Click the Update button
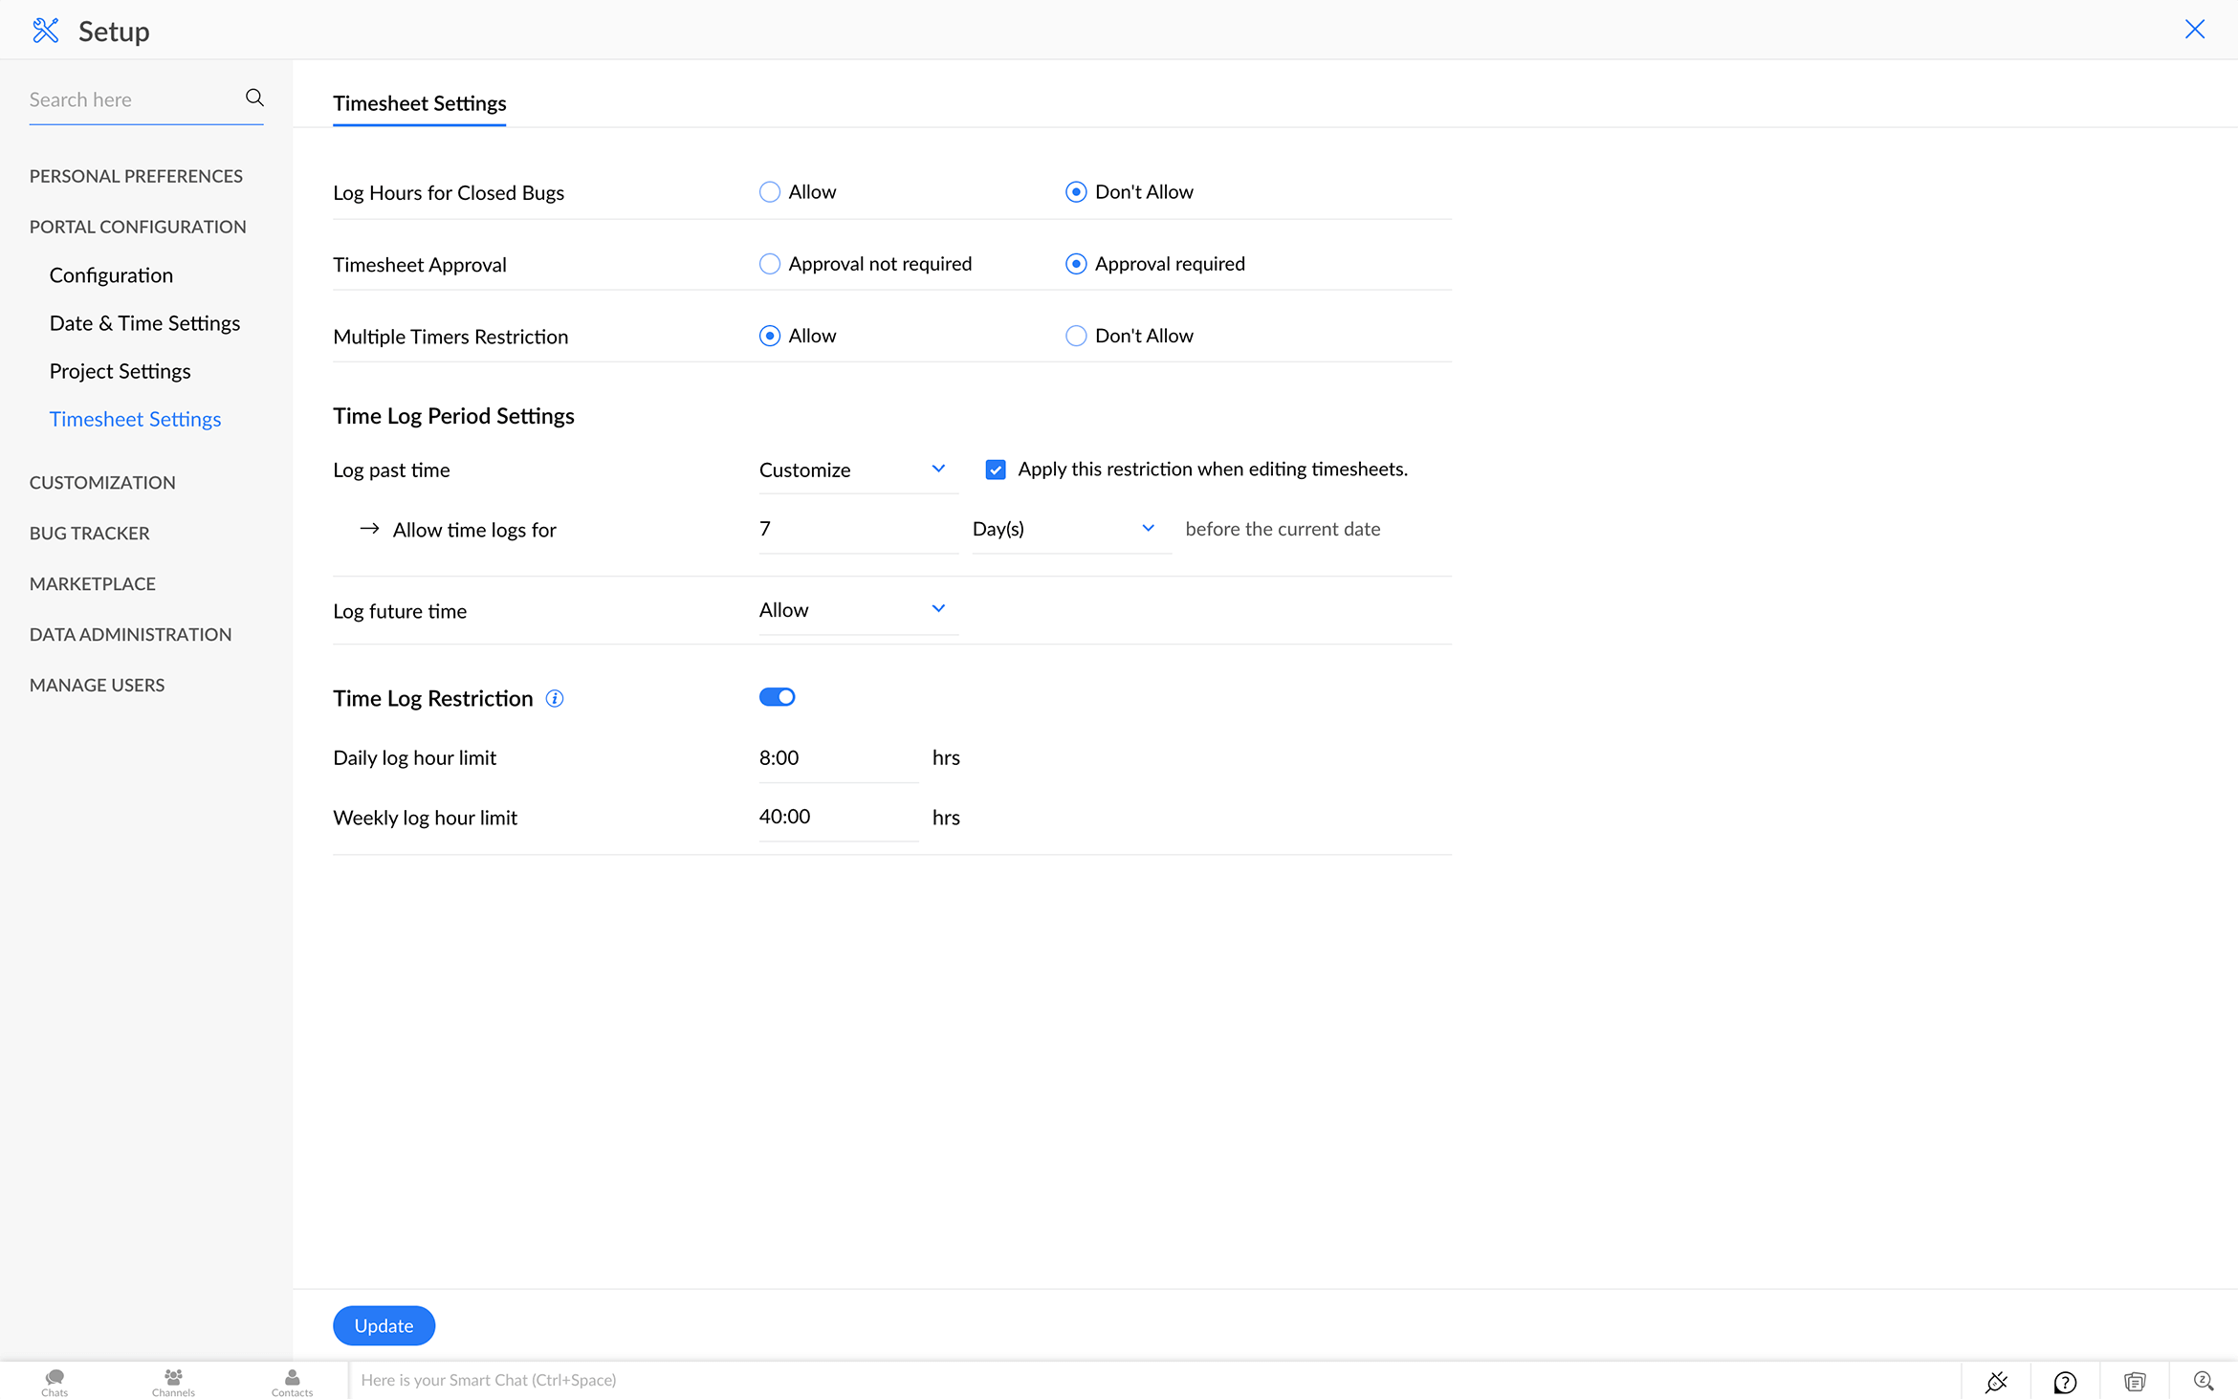The image size is (2238, 1399). point(384,1324)
